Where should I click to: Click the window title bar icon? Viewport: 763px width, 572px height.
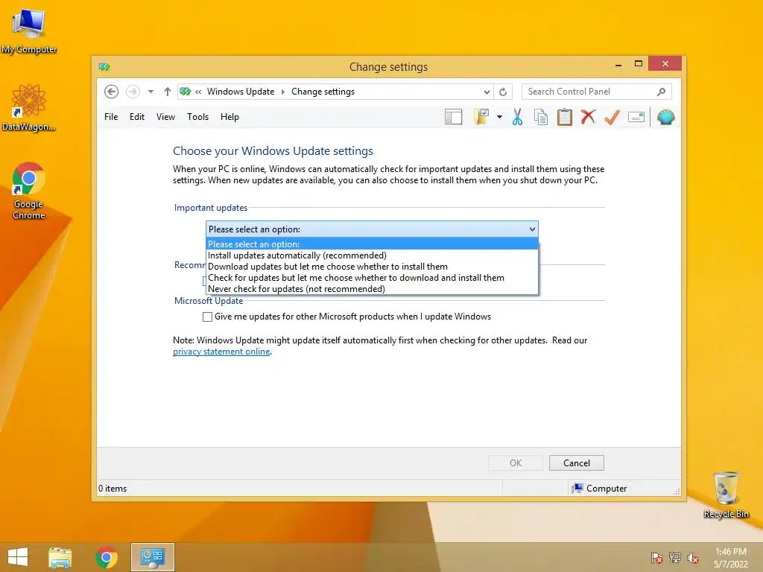(x=104, y=66)
